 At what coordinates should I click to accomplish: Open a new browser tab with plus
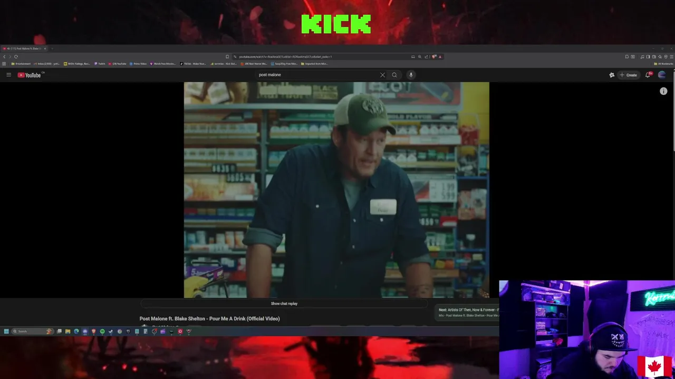tap(52, 48)
